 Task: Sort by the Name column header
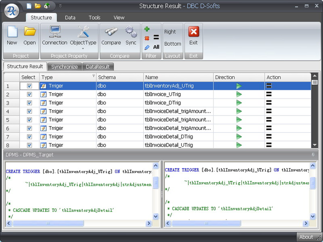coord(178,77)
